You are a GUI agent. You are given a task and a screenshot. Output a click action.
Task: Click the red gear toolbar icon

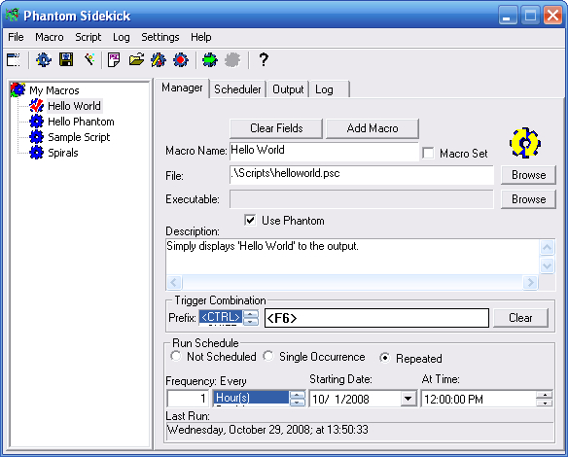pyautogui.click(x=181, y=59)
